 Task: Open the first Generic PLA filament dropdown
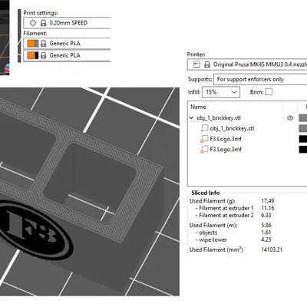(67, 44)
